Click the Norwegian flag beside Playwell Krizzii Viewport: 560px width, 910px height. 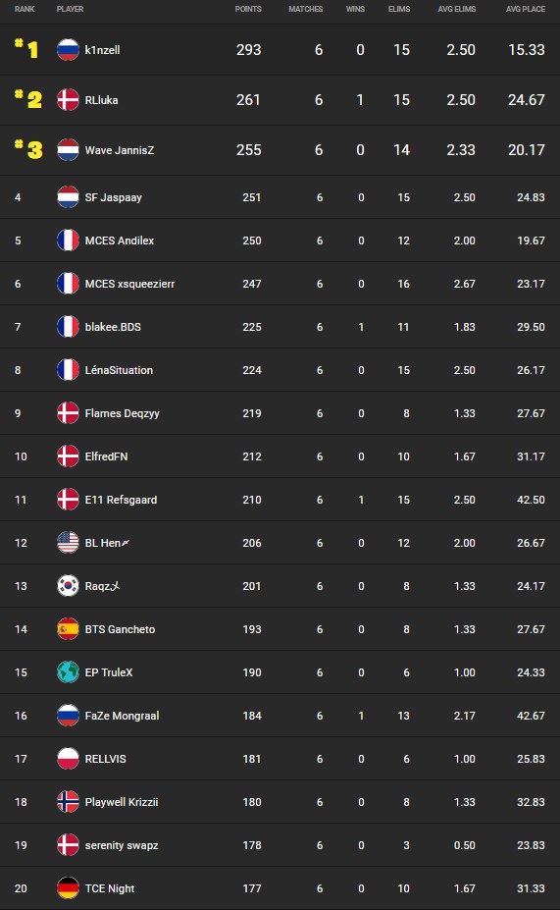click(x=68, y=802)
